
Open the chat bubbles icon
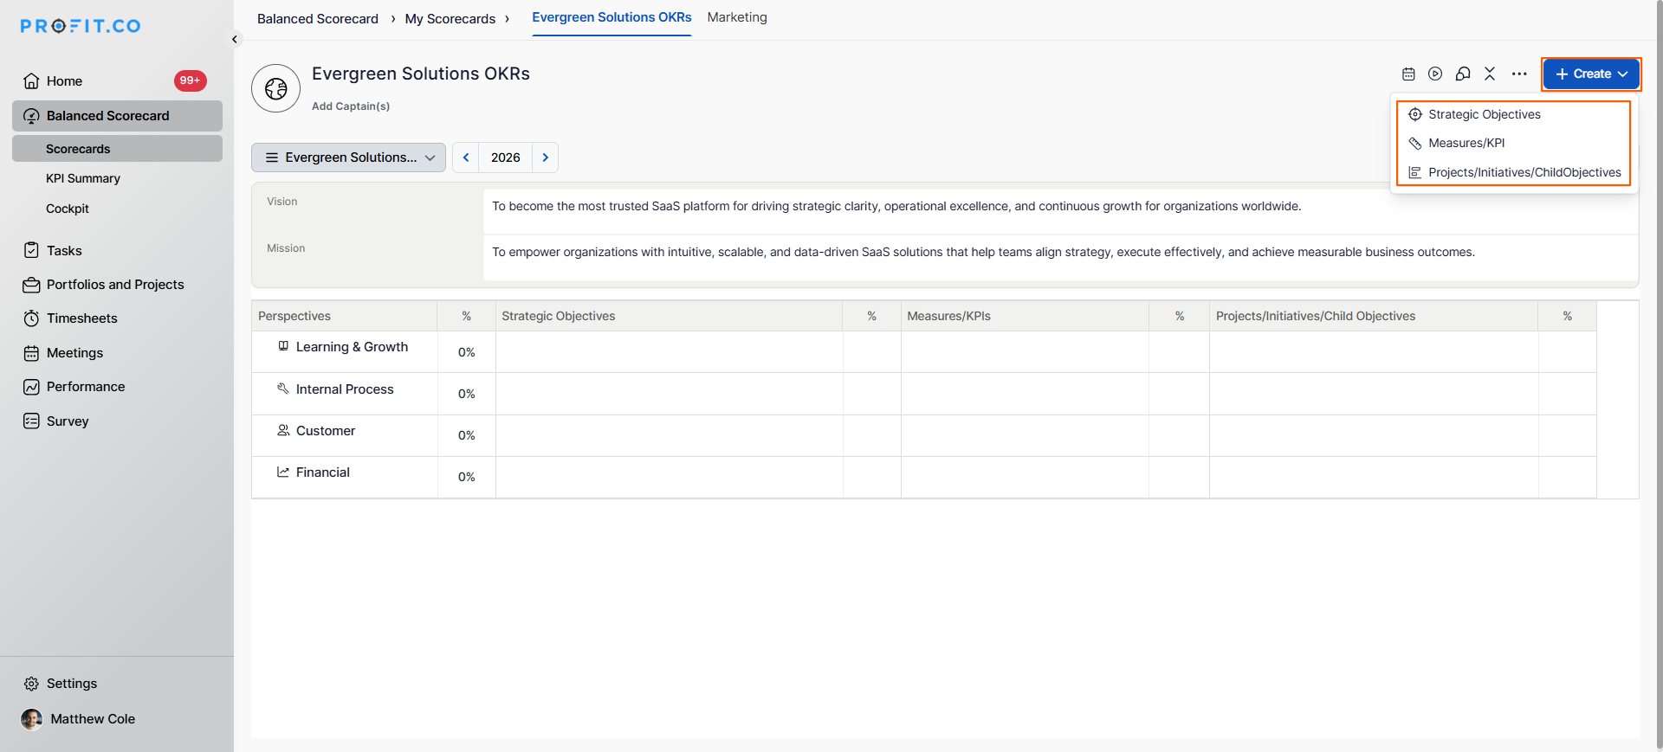(x=1463, y=74)
